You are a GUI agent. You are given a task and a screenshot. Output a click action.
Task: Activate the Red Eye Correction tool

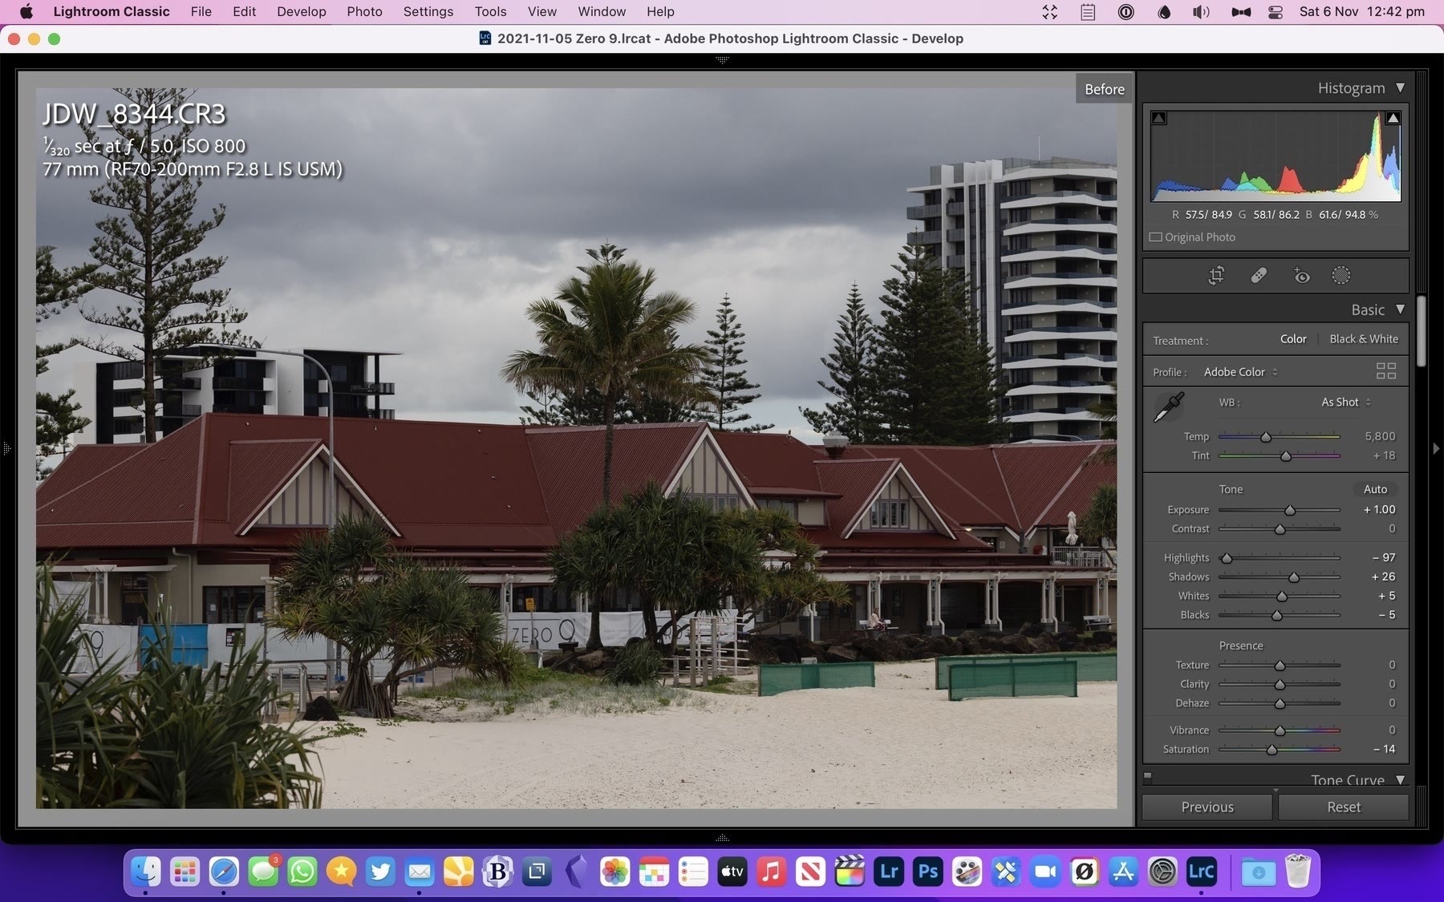(1301, 276)
